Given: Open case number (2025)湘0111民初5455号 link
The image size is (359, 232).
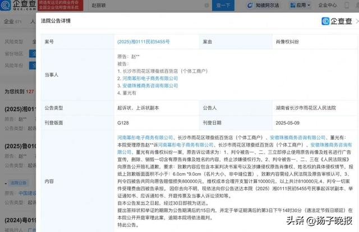Looking at the screenshot, I should (x=144, y=42).
